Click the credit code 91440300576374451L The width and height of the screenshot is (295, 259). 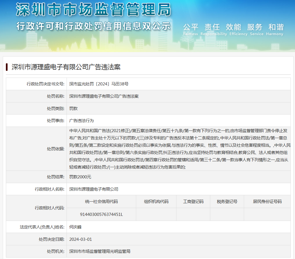102,214
